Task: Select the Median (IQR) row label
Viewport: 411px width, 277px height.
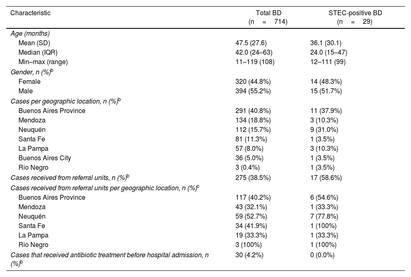Action: coord(38,53)
